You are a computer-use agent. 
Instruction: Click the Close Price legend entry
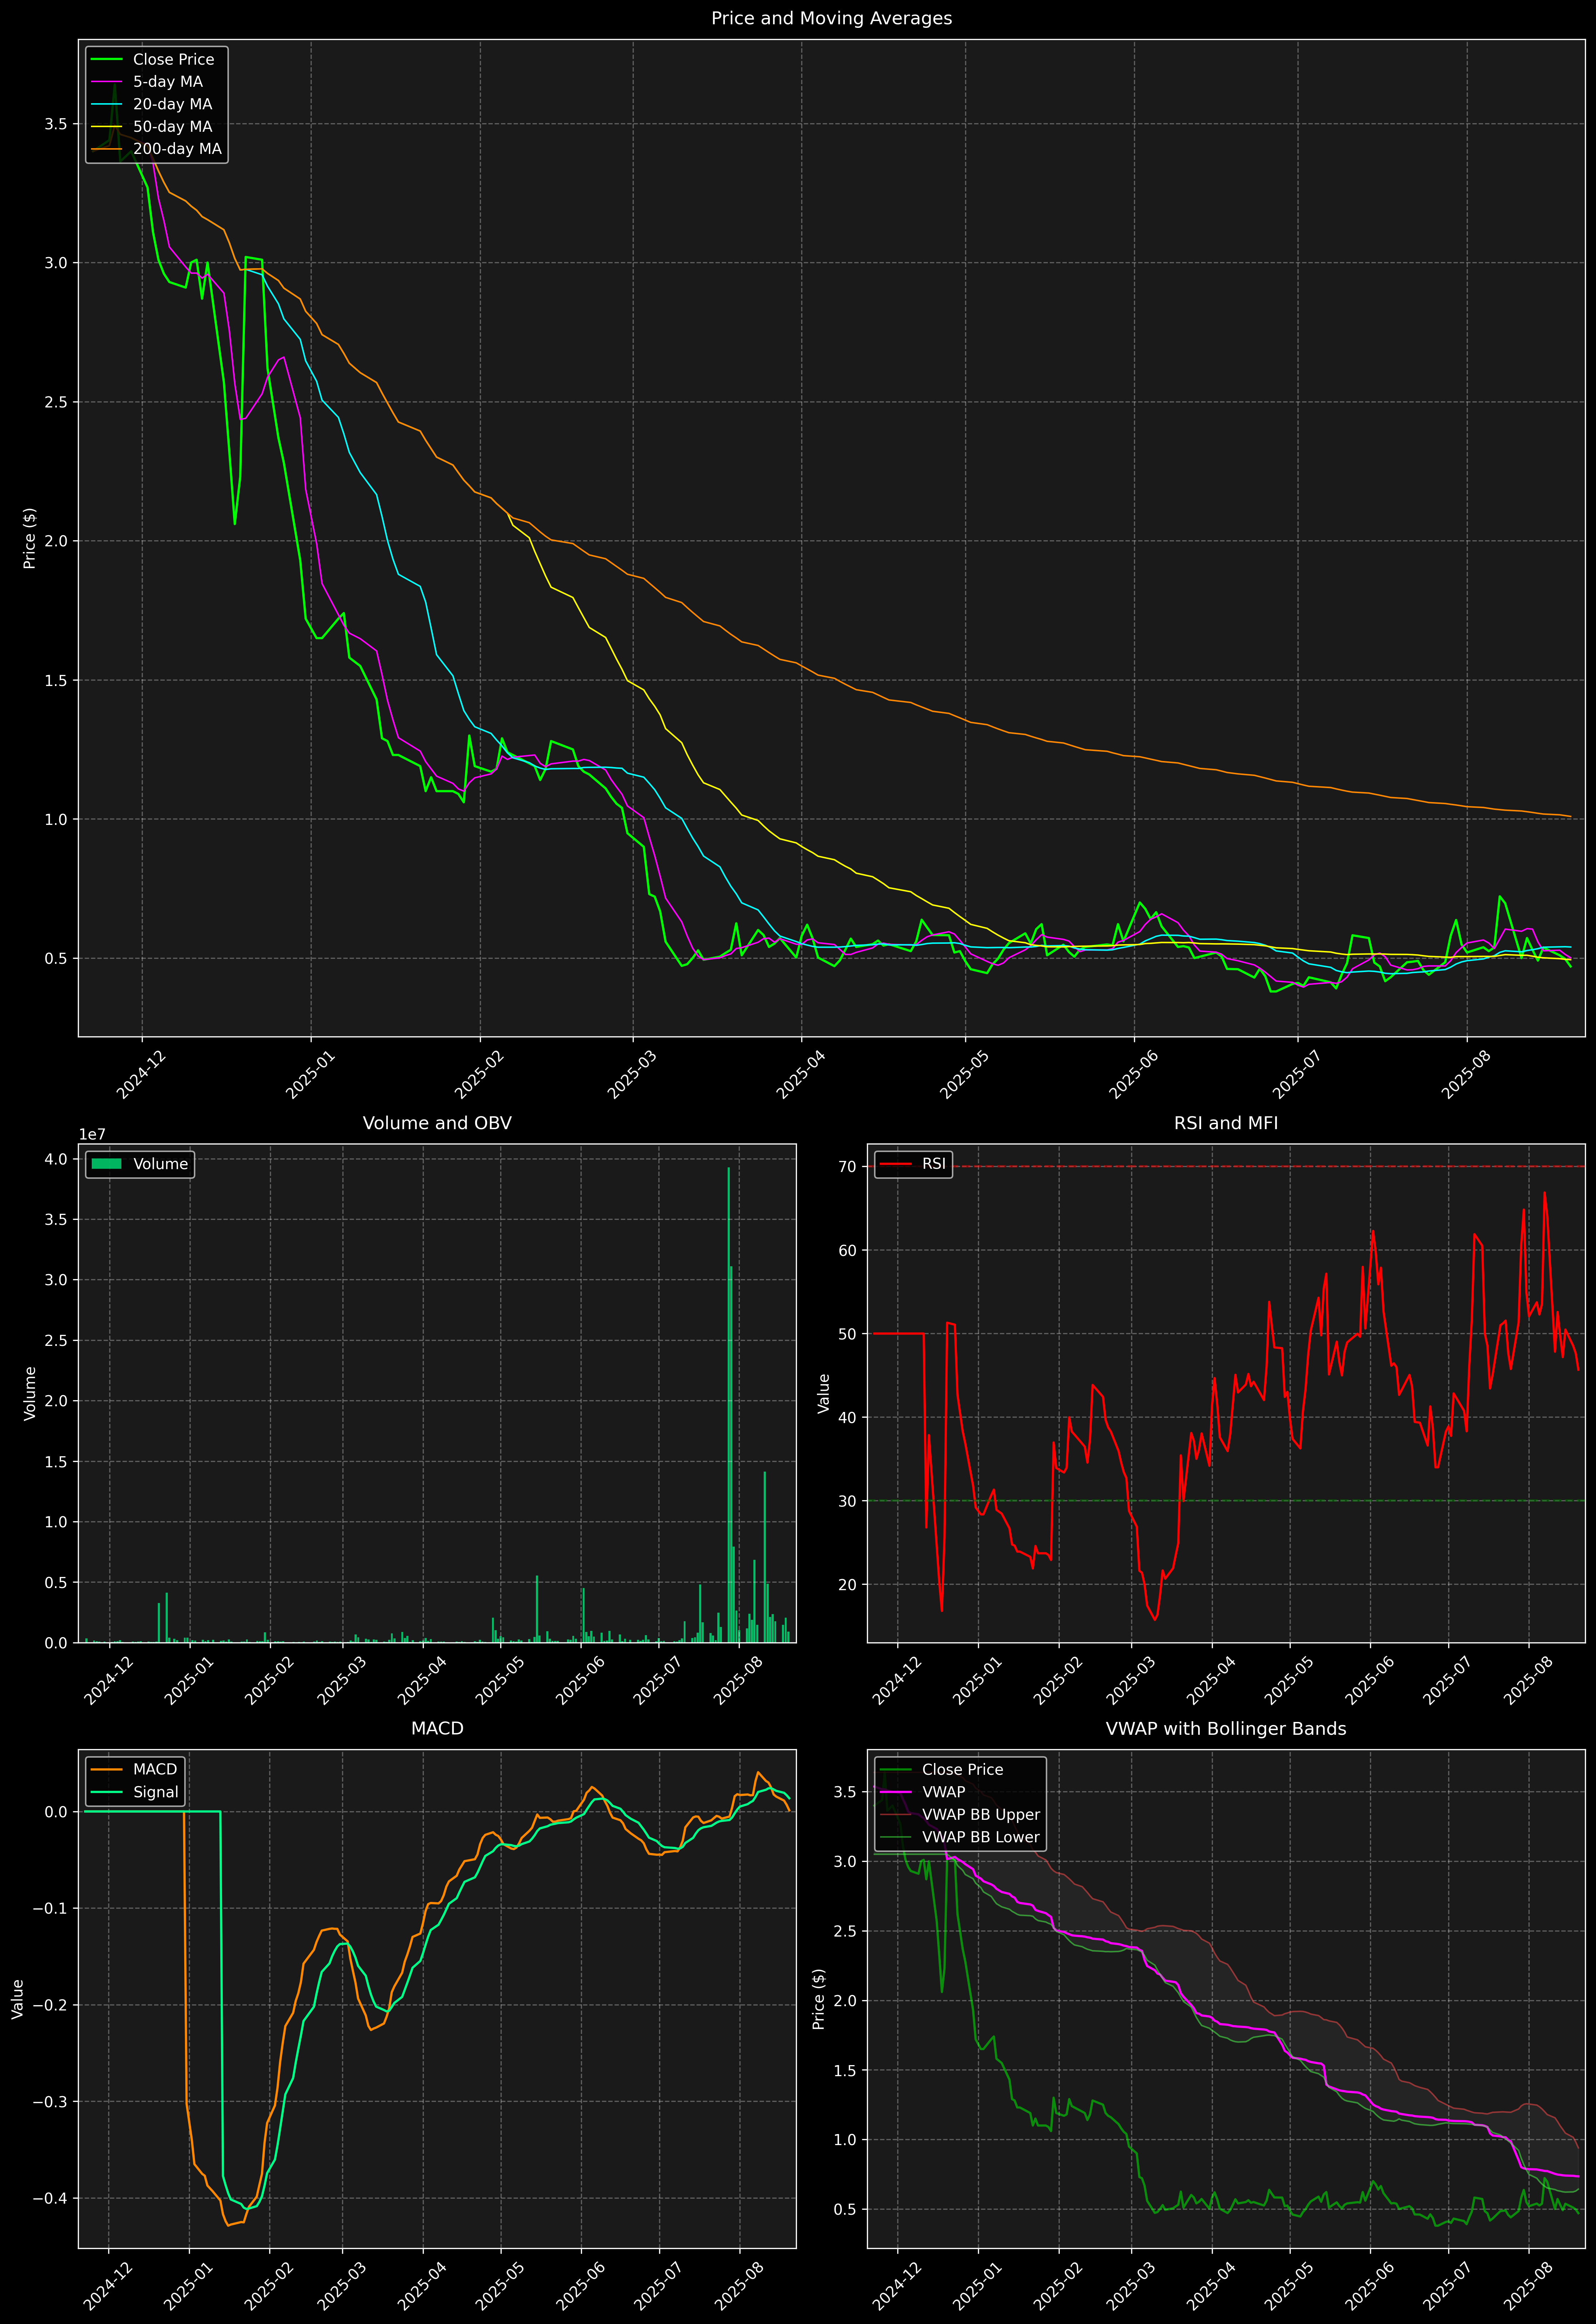tap(173, 59)
